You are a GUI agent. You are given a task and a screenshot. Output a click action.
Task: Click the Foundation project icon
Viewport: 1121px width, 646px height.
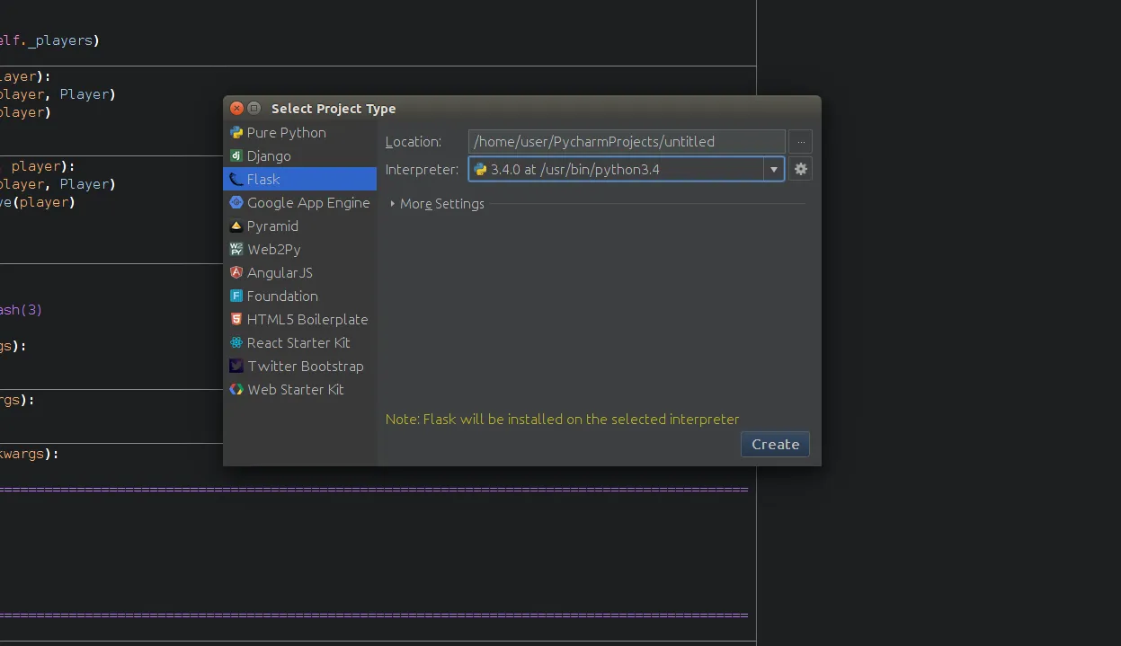click(x=236, y=296)
